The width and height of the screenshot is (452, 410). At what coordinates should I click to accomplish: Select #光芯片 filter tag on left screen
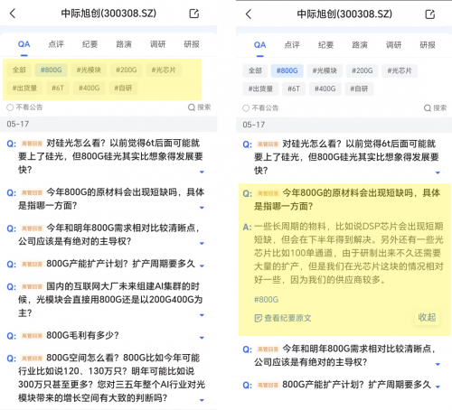164,70
